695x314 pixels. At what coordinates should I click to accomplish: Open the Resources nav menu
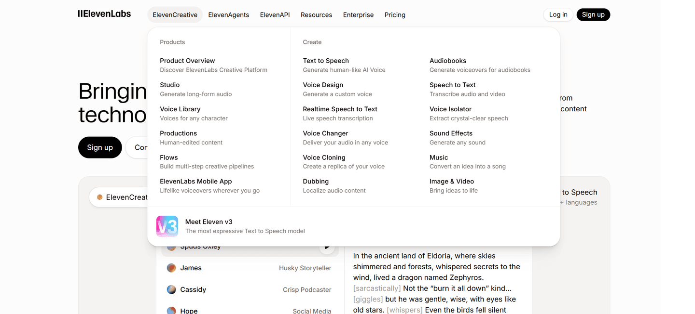(316, 15)
